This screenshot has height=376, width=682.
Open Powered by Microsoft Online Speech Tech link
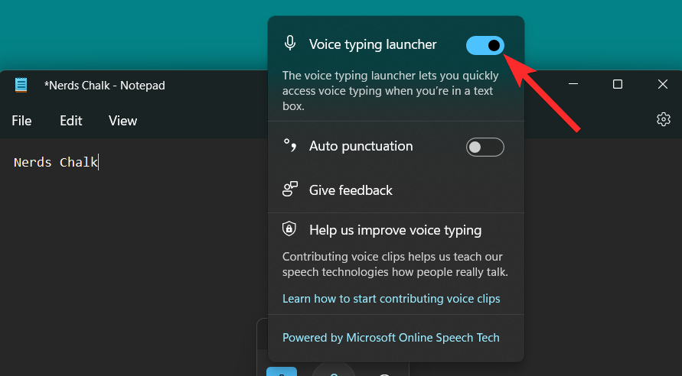[x=390, y=338]
